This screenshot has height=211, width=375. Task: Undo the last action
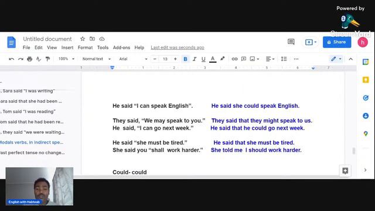click(x=11, y=59)
